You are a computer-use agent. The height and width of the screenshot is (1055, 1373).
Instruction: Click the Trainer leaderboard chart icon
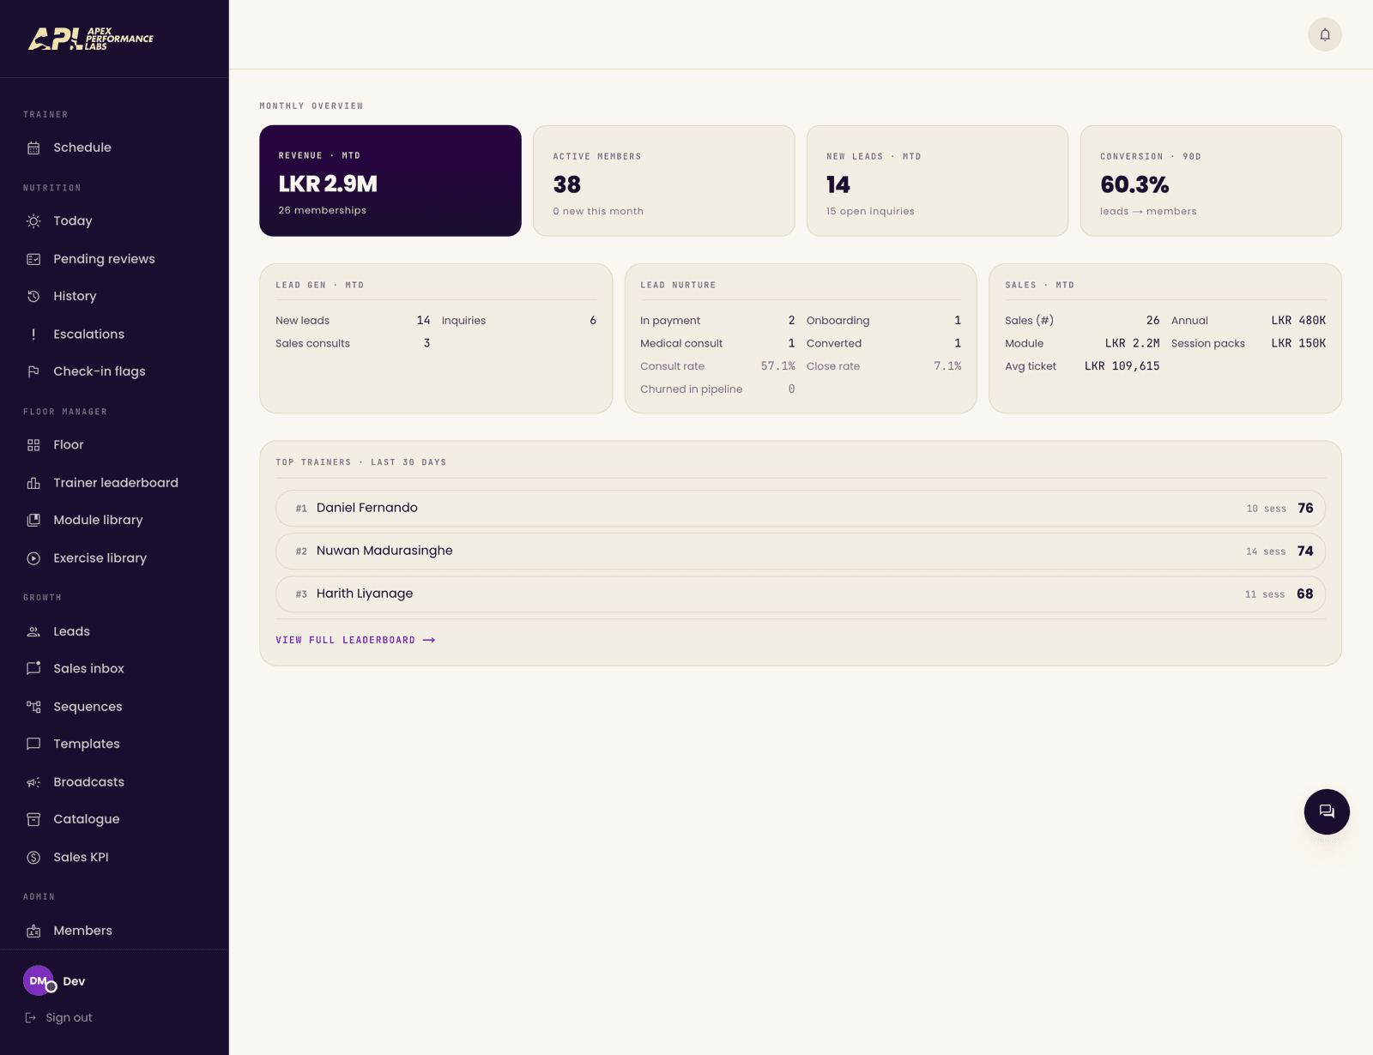[x=33, y=483]
